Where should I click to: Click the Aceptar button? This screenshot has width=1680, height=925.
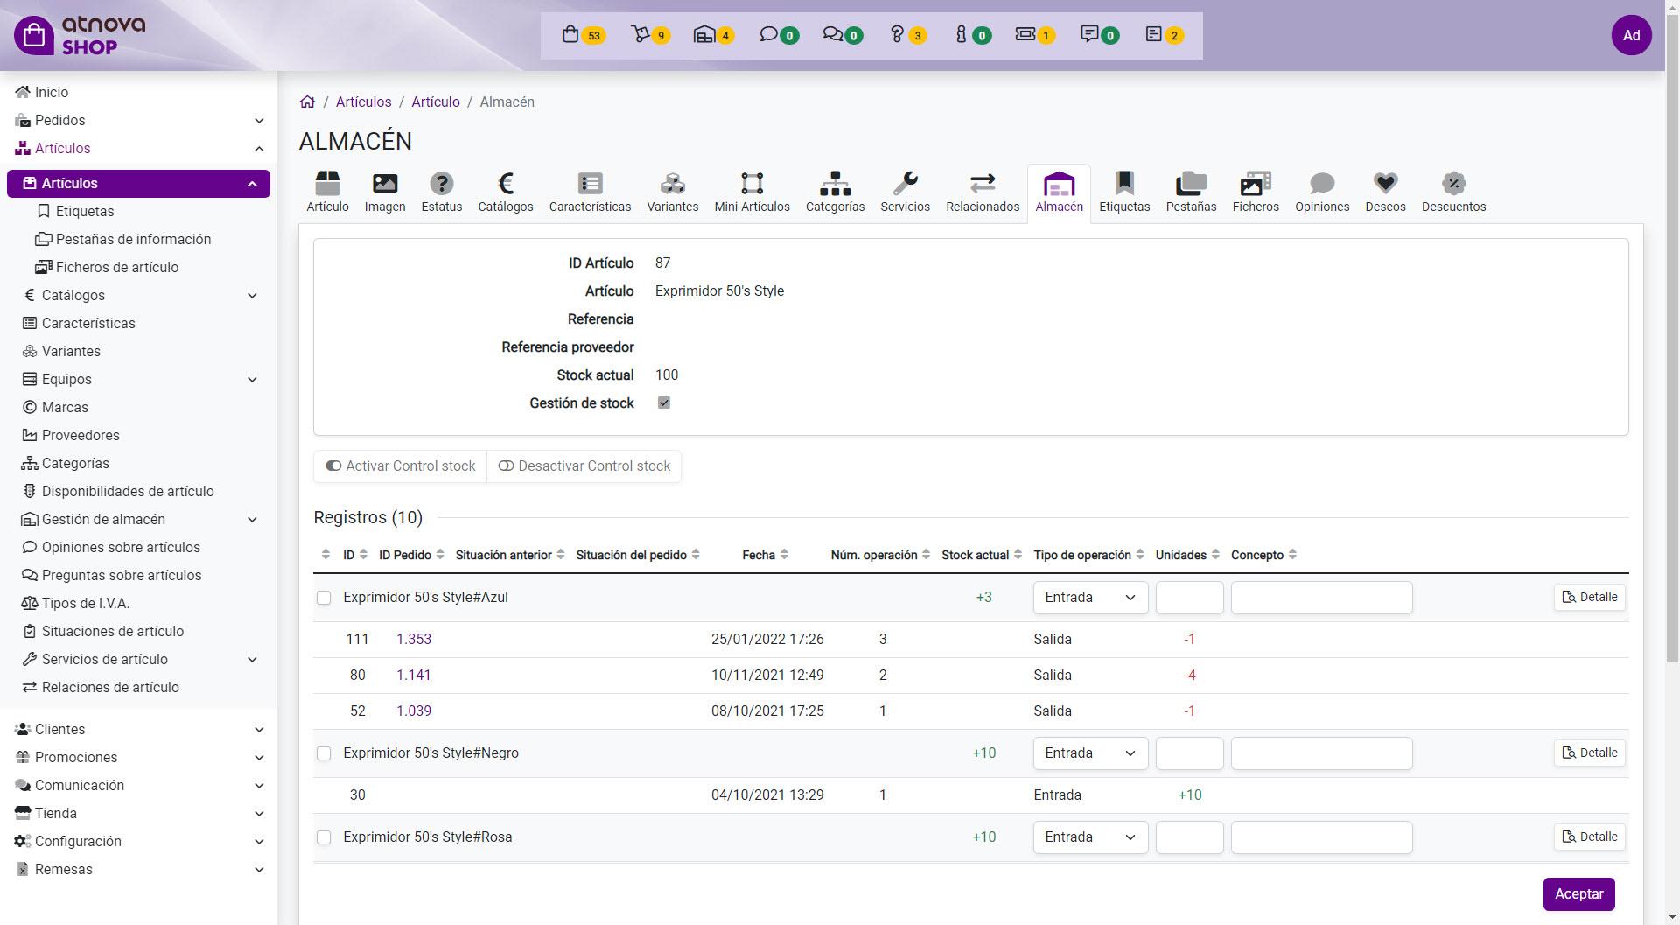pyautogui.click(x=1578, y=894)
